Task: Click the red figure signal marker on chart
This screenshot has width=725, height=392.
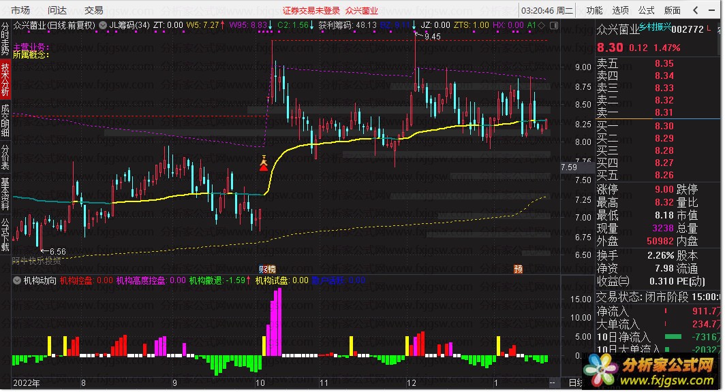Action: click(264, 163)
